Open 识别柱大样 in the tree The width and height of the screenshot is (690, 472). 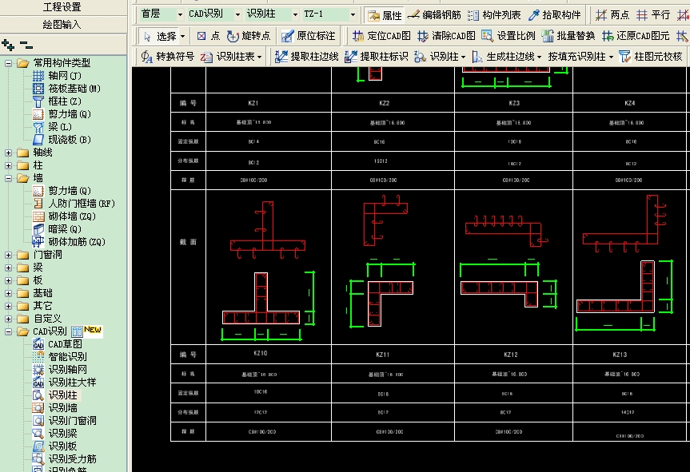click(x=72, y=383)
